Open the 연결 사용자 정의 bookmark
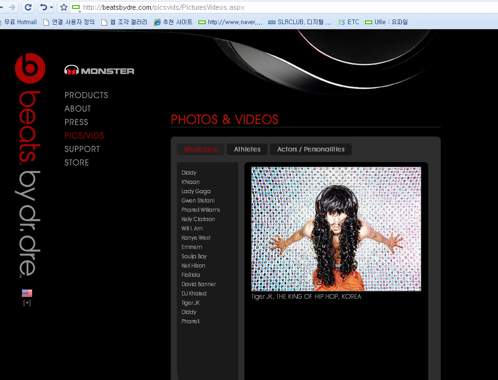The height and width of the screenshot is (380, 498). tap(69, 22)
